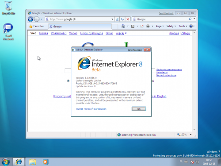Open the Ustawienia link
The image size is (221, 166).
(162, 72)
